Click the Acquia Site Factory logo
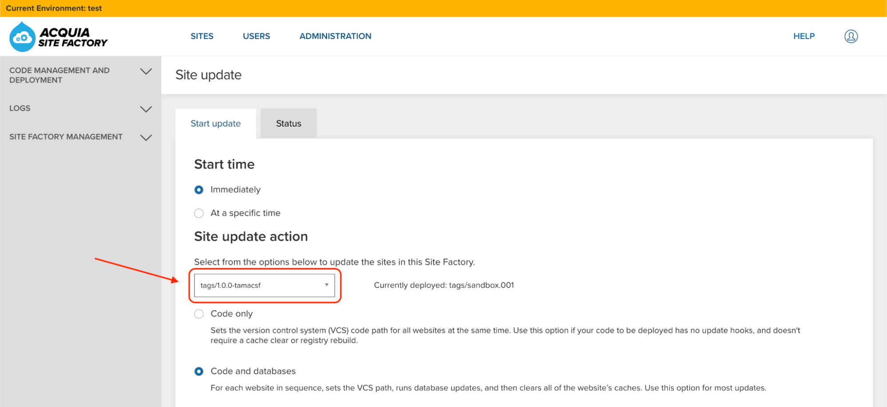Viewport: 887px width, 407px height. click(58, 37)
